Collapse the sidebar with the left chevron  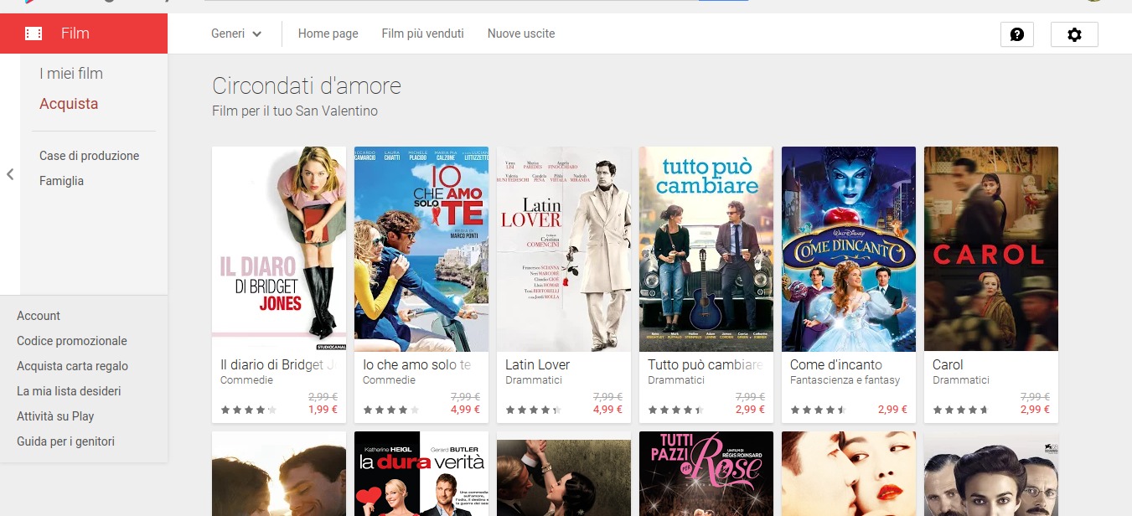tap(10, 174)
